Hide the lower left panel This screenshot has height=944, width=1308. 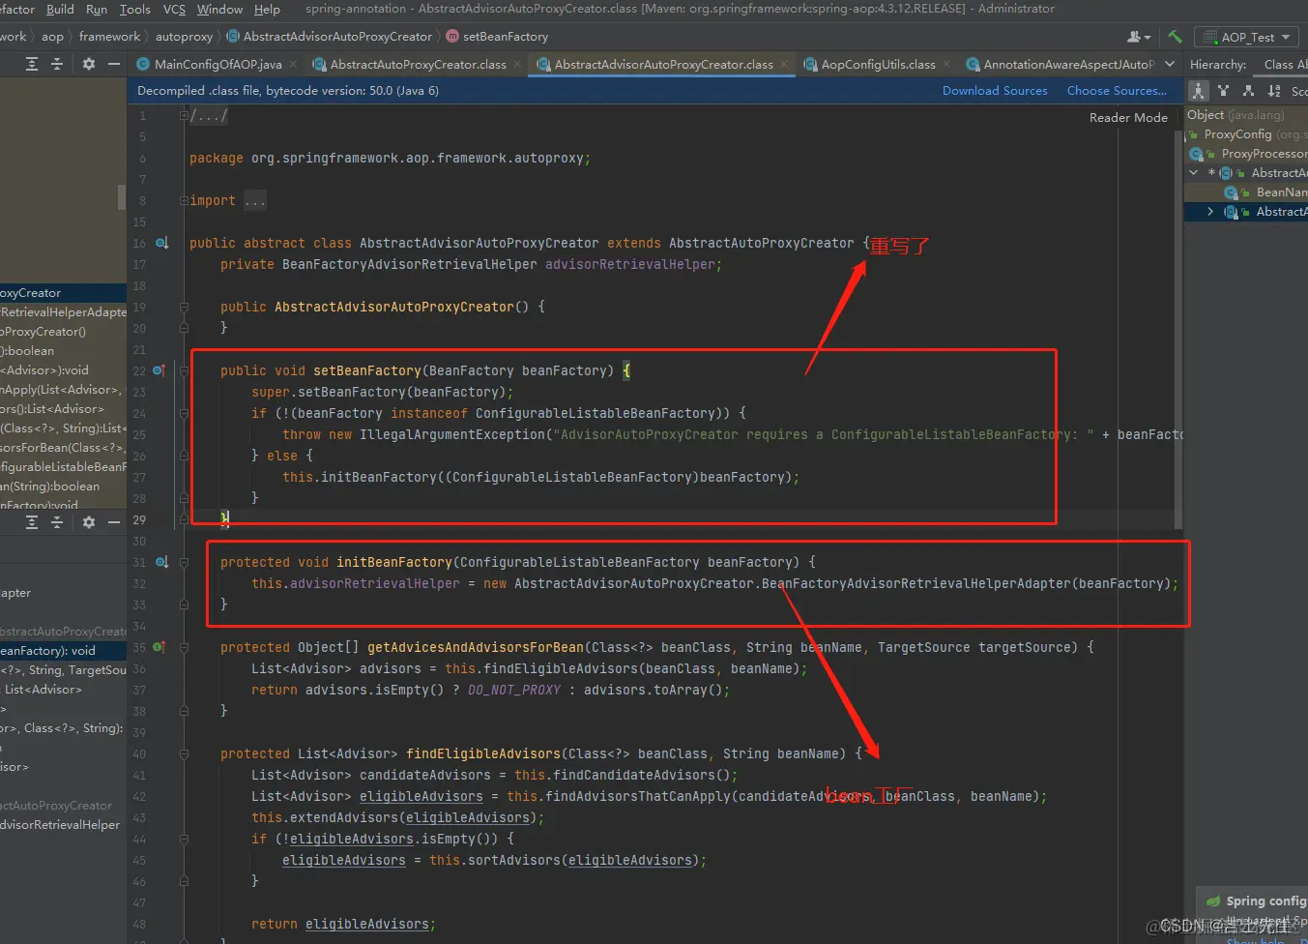(x=114, y=522)
